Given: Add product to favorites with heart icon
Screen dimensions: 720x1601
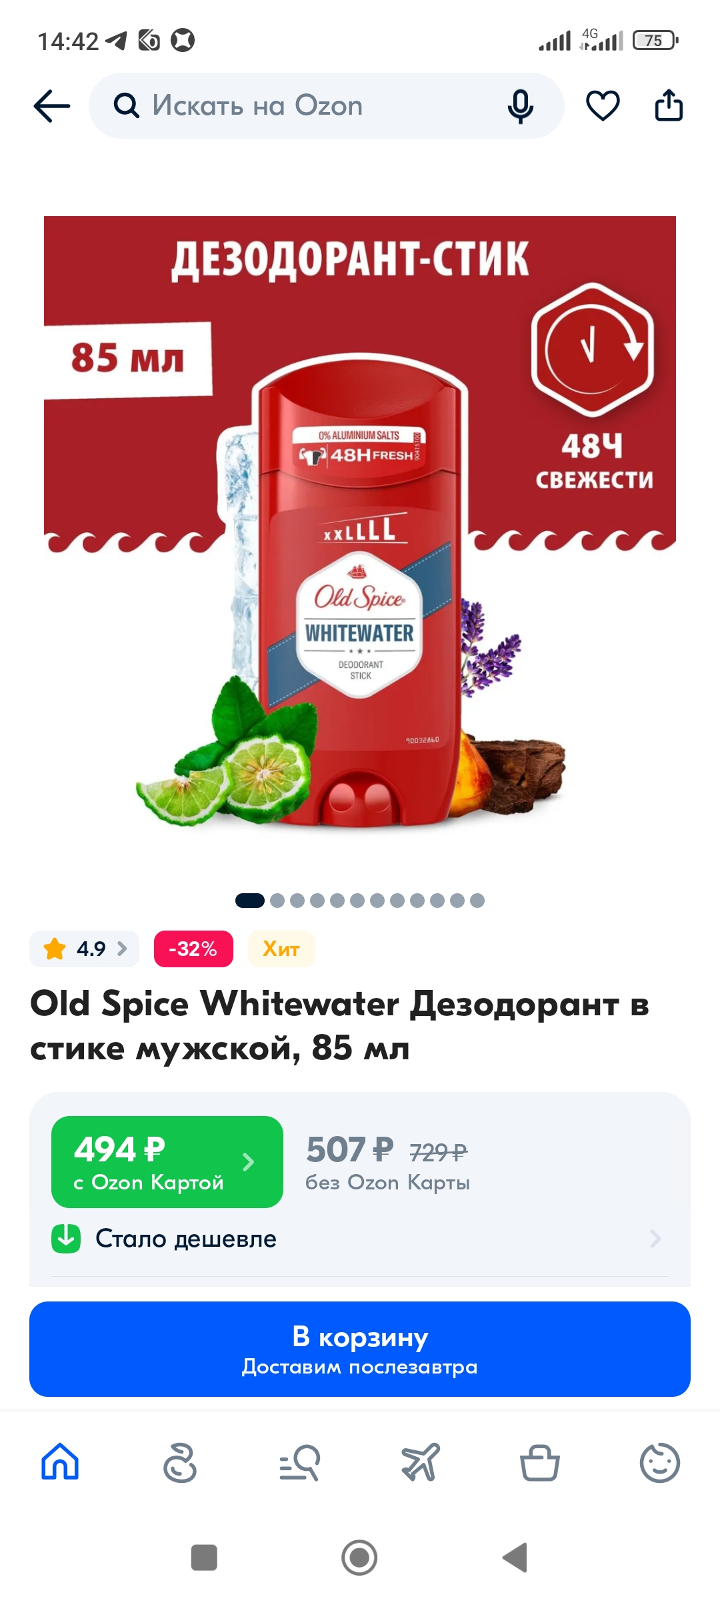Looking at the screenshot, I should 603,106.
